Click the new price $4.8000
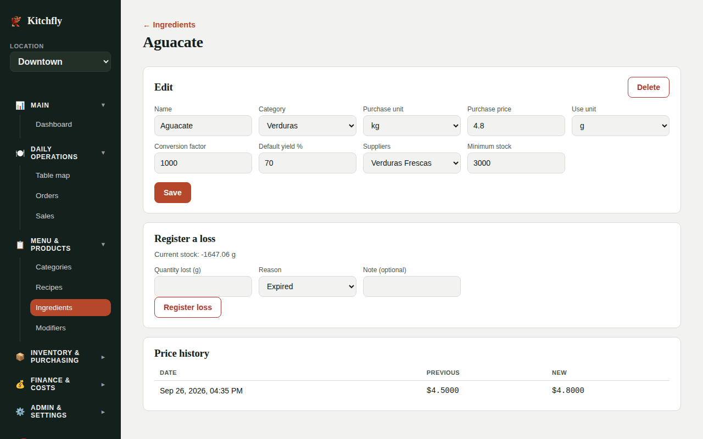The height and width of the screenshot is (439, 703). pyautogui.click(x=568, y=391)
